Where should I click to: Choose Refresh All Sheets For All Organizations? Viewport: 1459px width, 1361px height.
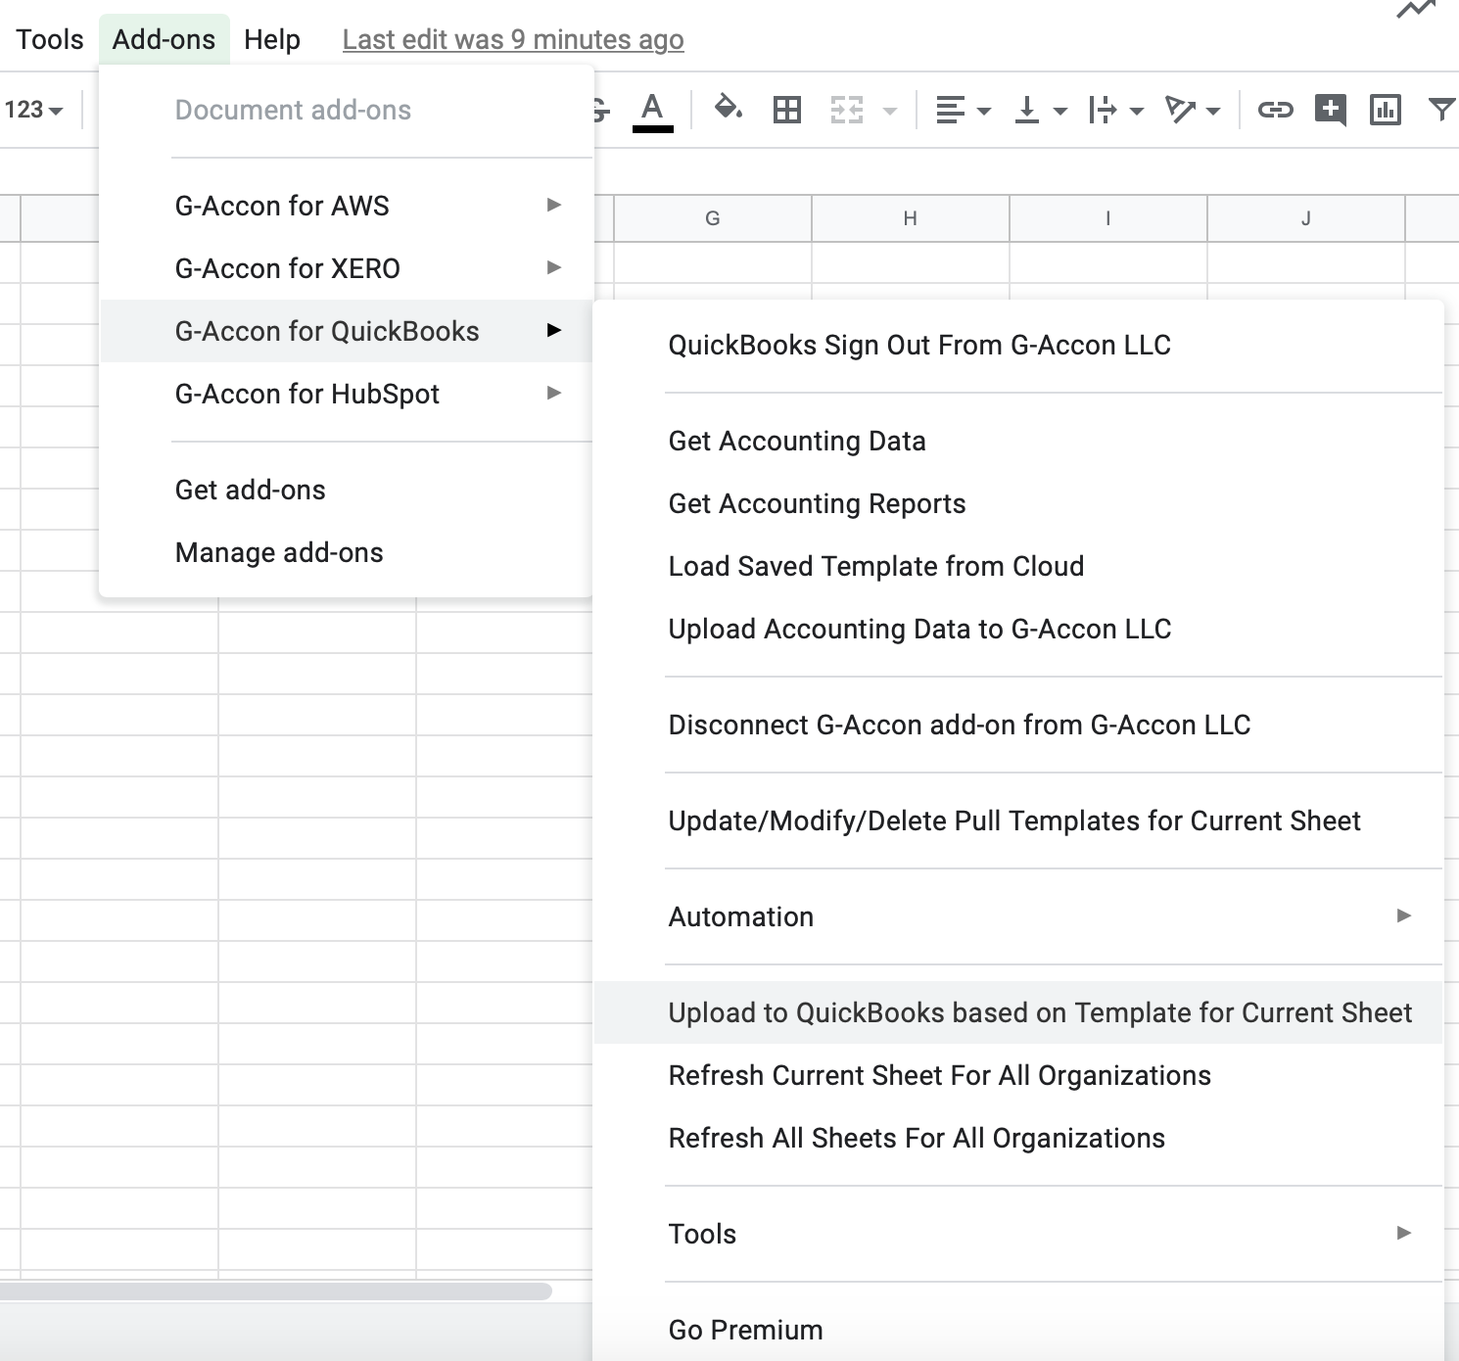[1018, 1138]
